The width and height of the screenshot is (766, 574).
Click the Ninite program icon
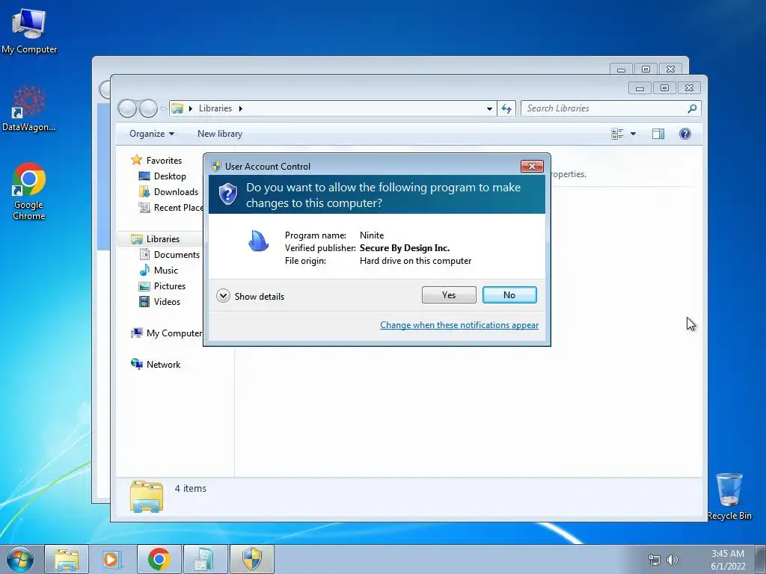coord(258,241)
